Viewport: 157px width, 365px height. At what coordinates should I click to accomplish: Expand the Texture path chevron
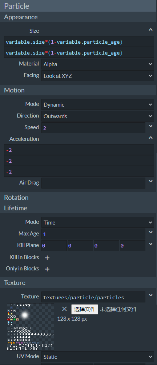(150, 295)
